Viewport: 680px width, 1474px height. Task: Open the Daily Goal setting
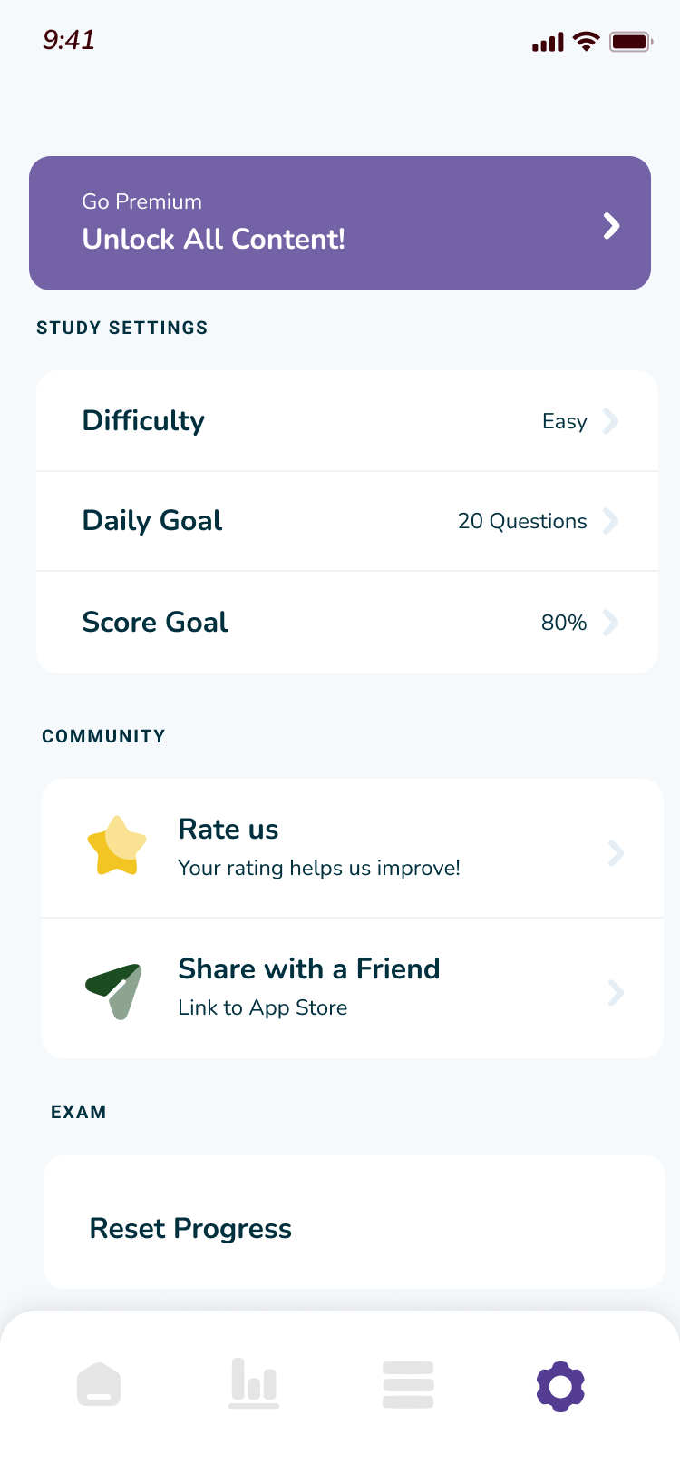pos(347,521)
